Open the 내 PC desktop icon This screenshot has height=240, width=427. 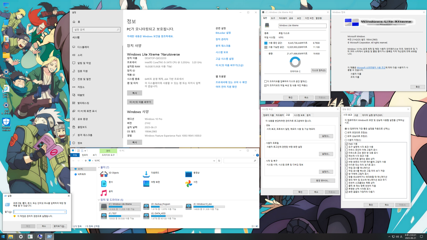pos(6,7)
